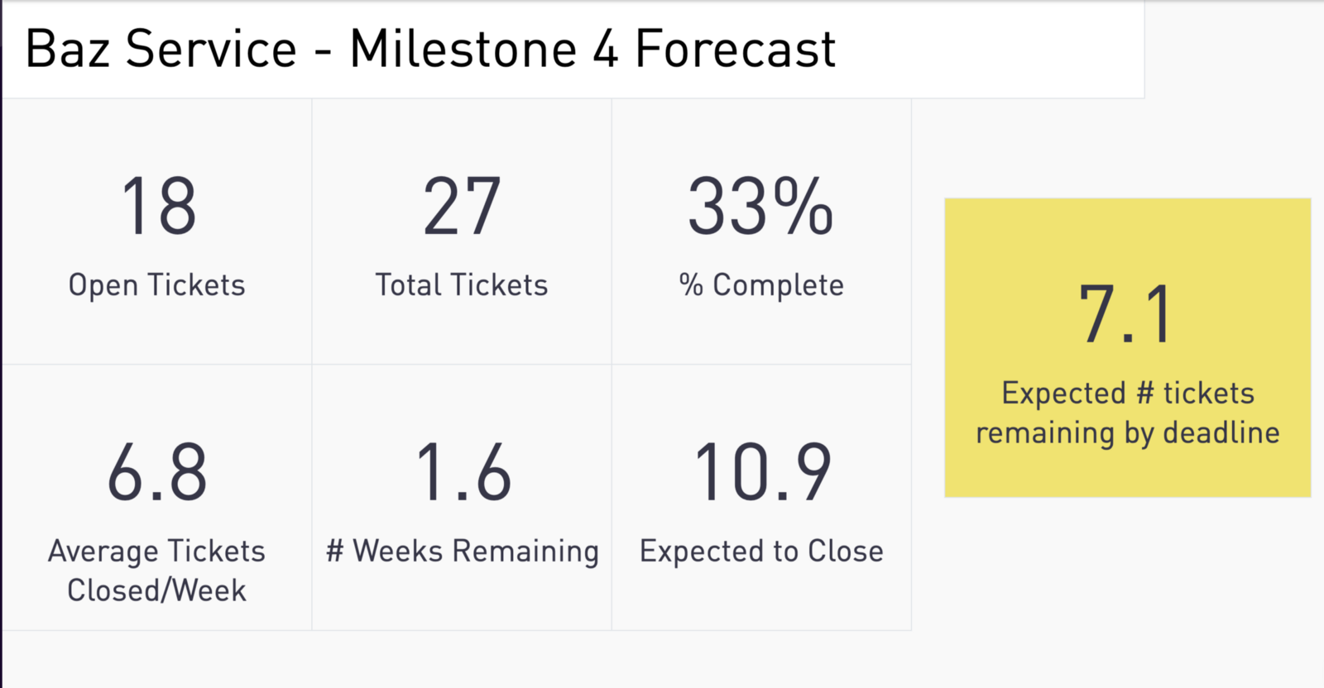
Task: Click the number 18
Action: (158, 206)
